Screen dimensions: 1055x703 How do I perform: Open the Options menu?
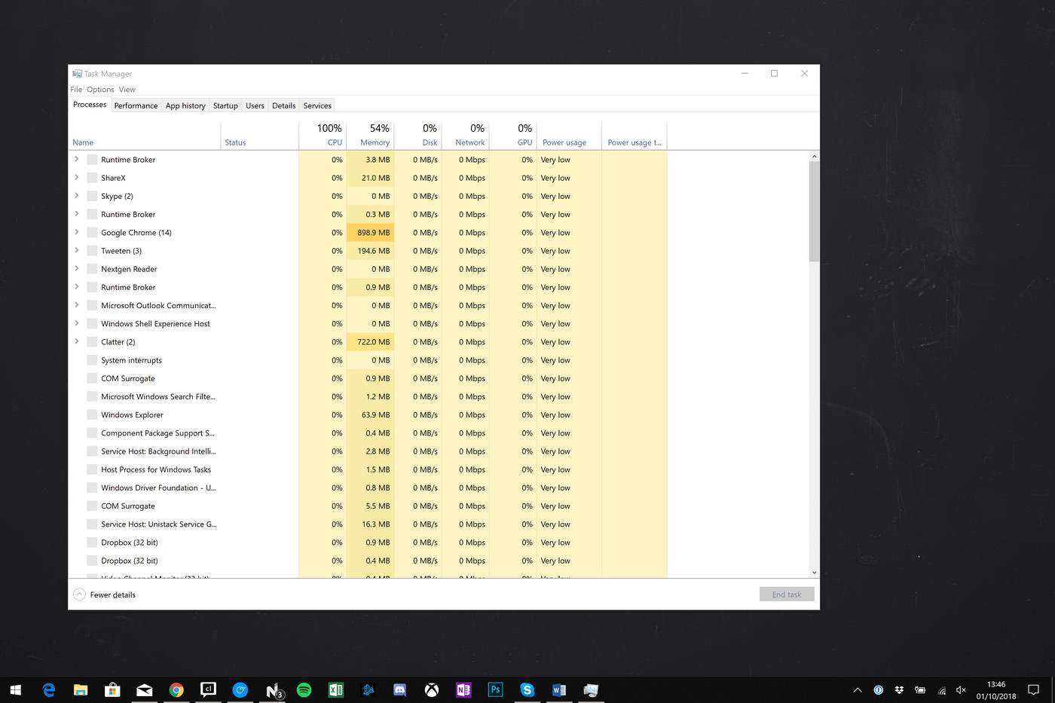(x=100, y=89)
